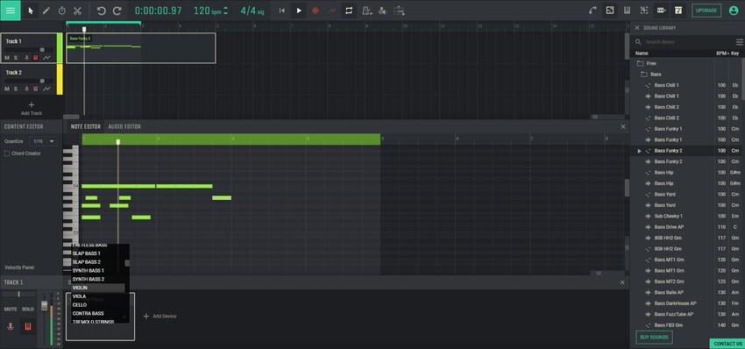
Task: Collapse the Bass folder in library
Action: [x=644, y=75]
